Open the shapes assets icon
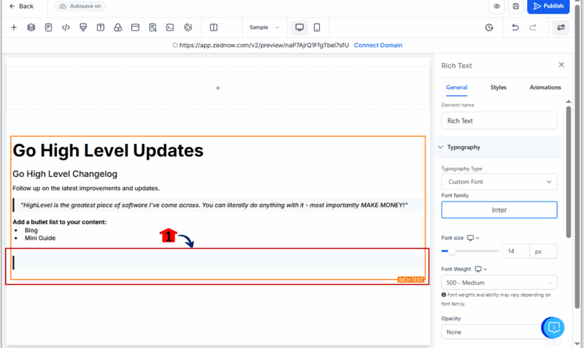 [117, 27]
